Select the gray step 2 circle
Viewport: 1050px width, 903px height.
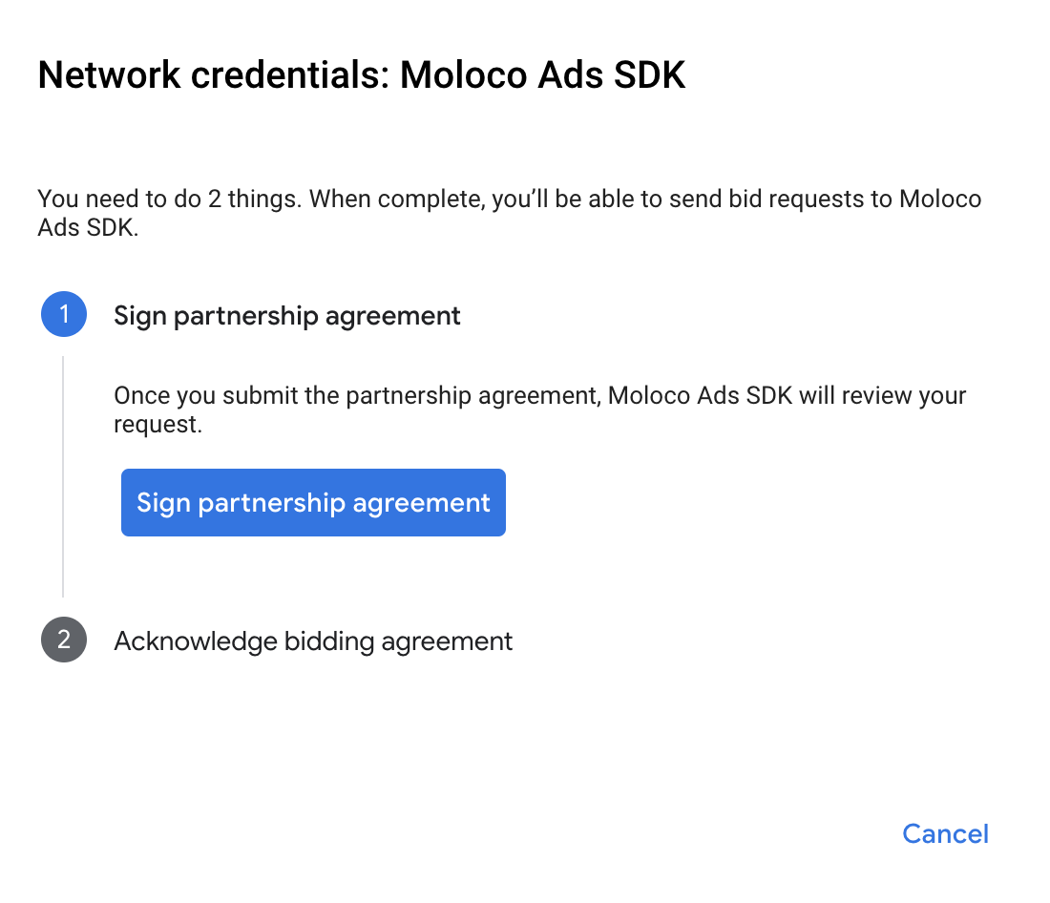[64, 640]
